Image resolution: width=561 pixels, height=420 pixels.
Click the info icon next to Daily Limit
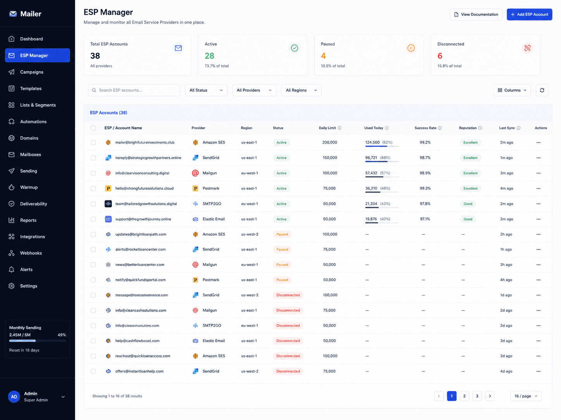[x=339, y=128]
